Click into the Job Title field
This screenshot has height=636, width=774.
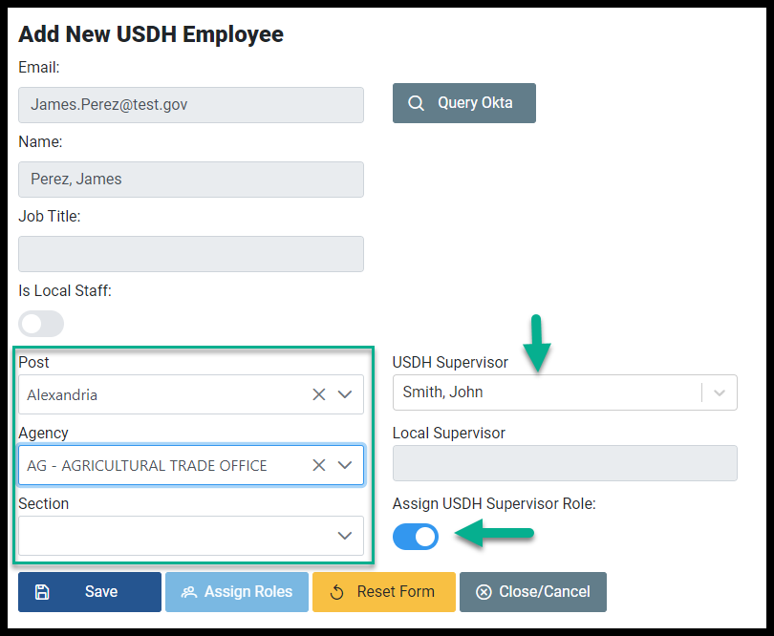pyautogui.click(x=191, y=254)
